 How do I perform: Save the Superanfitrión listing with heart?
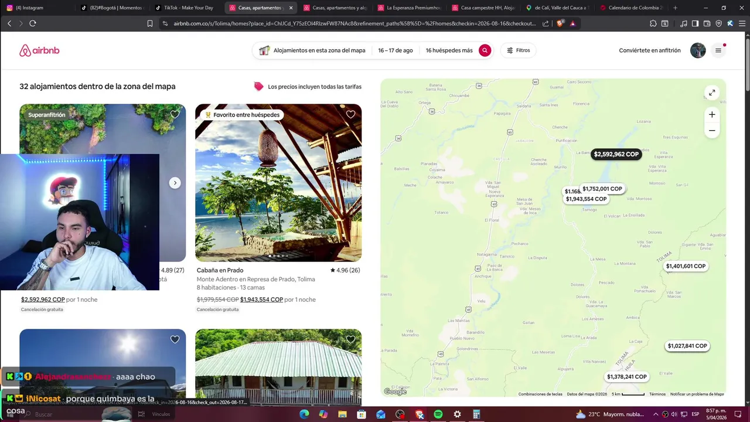point(175,114)
